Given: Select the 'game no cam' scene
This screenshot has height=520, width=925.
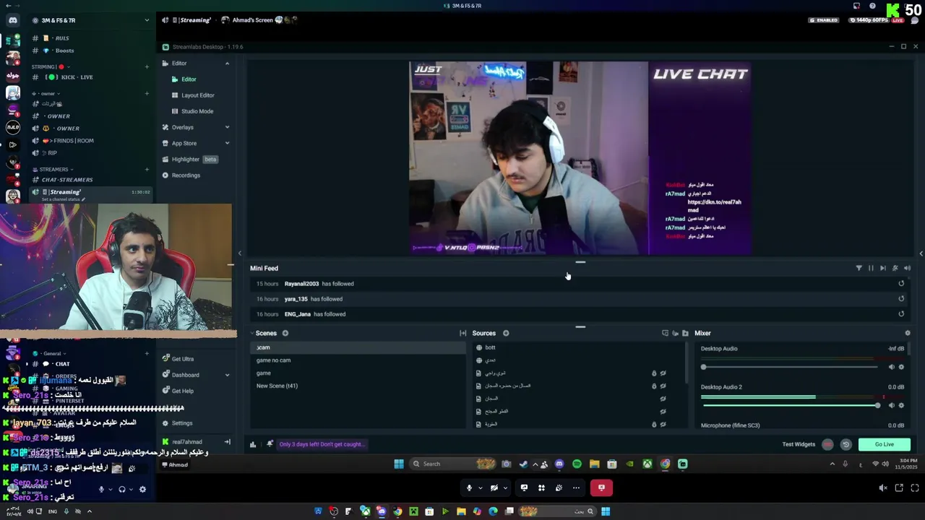Looking at the screenshot, I should pos(359,360).
